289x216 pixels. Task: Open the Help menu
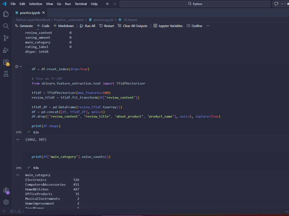[x=94, y=4]
